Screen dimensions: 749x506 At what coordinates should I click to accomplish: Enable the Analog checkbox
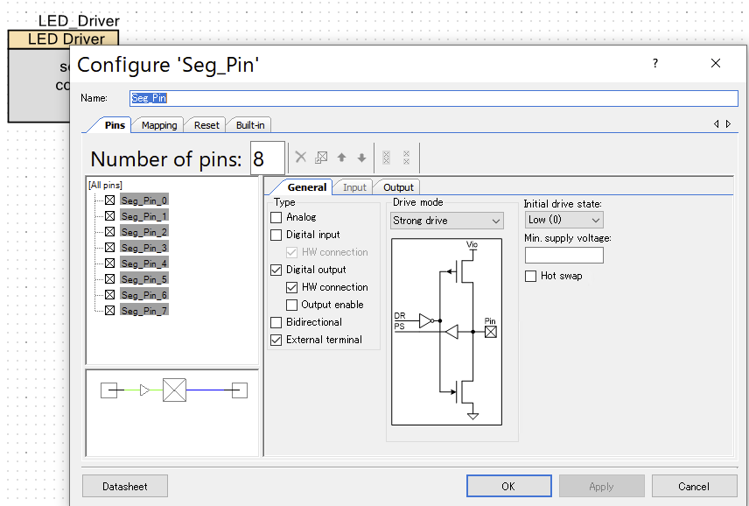pos(276,217)
